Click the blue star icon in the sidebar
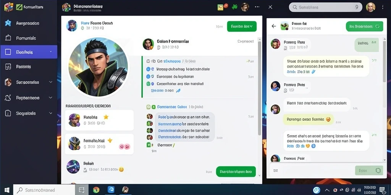This screenshot has width=391, height=195. coord(8,23)
